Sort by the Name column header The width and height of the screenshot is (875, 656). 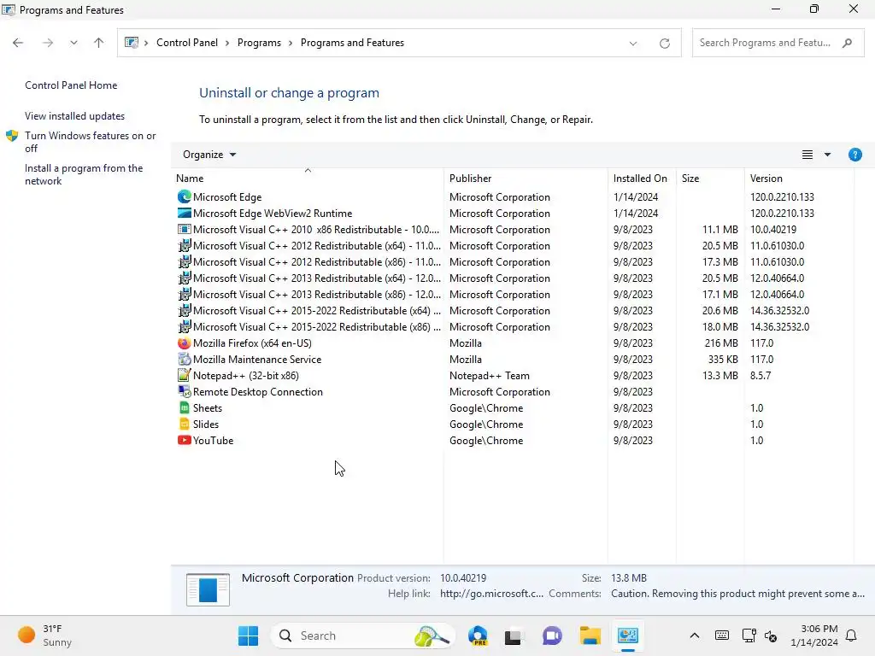pos(308,178)
